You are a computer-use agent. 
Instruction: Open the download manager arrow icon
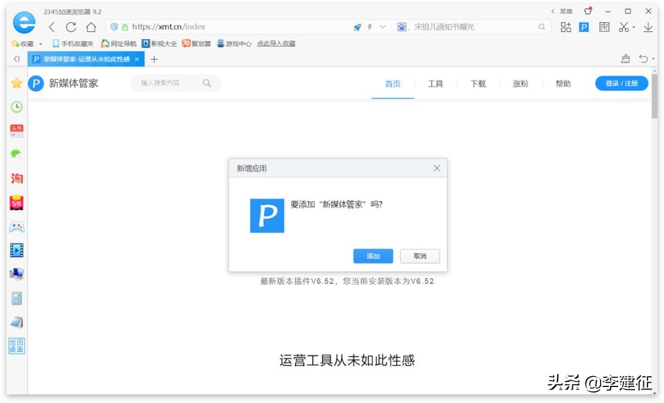pos(647,28)
